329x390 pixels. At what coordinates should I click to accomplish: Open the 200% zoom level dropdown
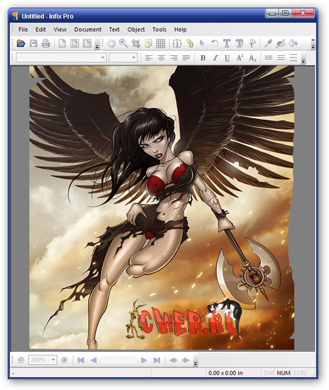point(53,360)
